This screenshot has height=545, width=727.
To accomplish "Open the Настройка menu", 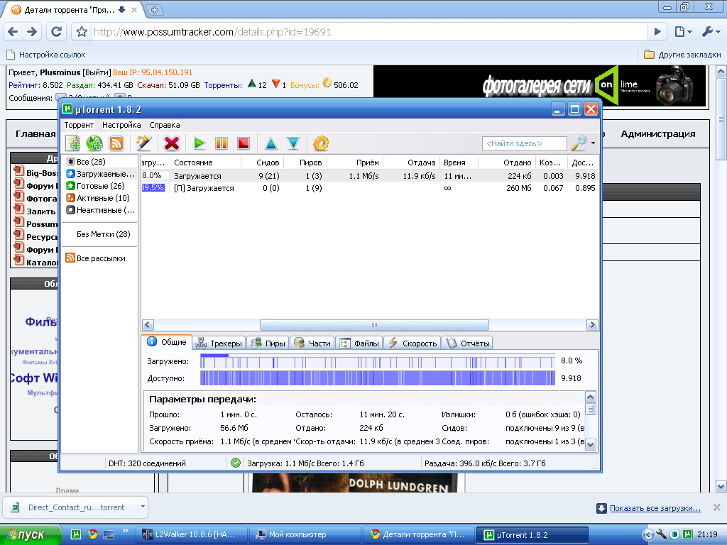I will click(x=121, y=125).
